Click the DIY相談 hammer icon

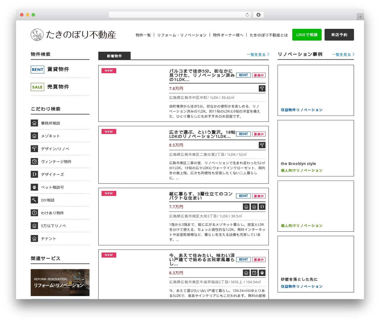click(x=34, y=200)
